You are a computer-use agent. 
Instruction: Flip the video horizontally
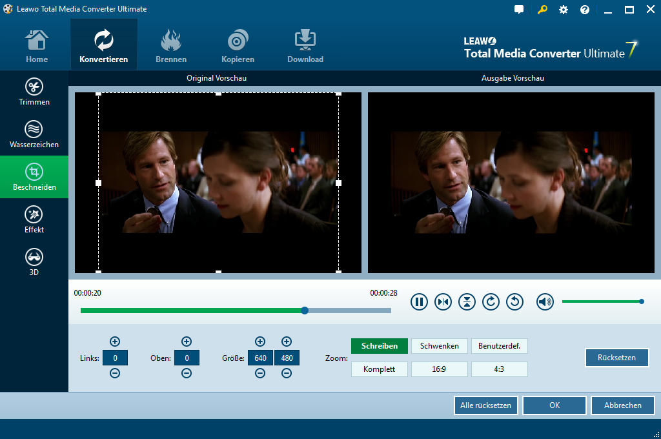pos(443,302)
